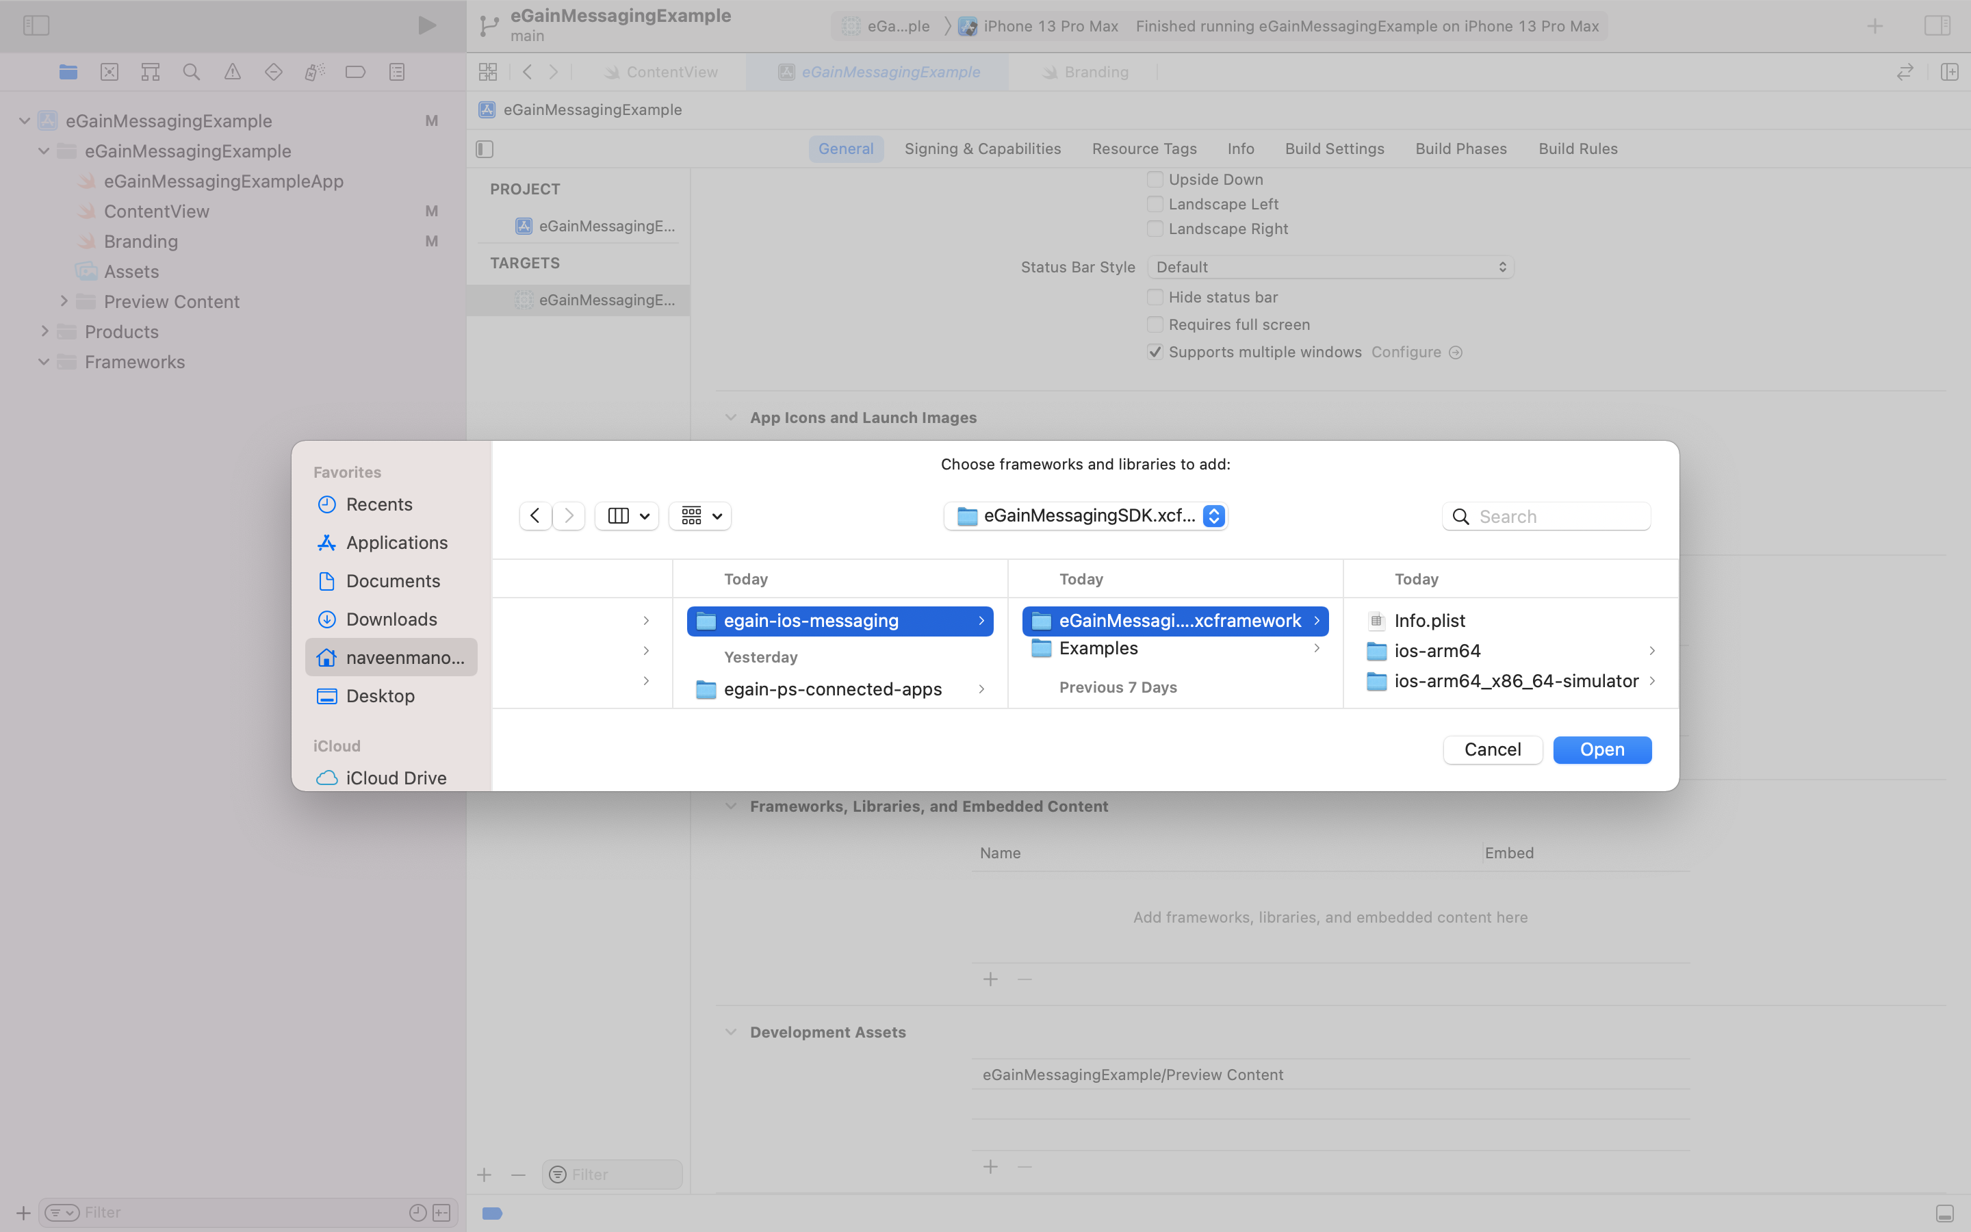Enable Landscape Left orientation
The width and height of the screenshot is (1971, 1232).
click(1155, 204)
